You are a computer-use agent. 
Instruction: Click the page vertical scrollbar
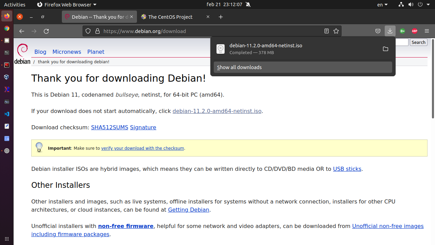coord(433,78)
